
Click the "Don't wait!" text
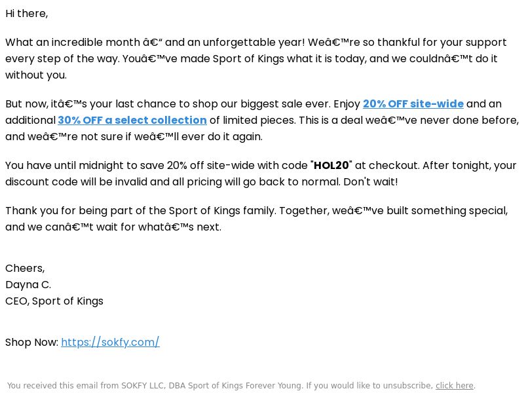371,182
